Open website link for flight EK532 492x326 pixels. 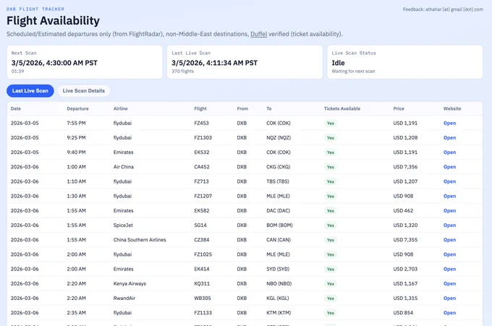pos(449,153)
